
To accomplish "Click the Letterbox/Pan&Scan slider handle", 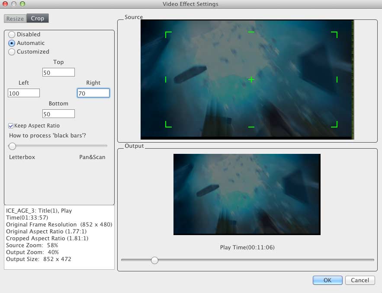I will pyautogui.click(x=12, y=146).
